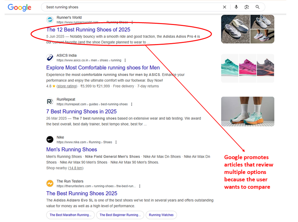Click the pink ASICS shoe thumbnail
Screen dimensions: 298x222
(x=248, y=68)
